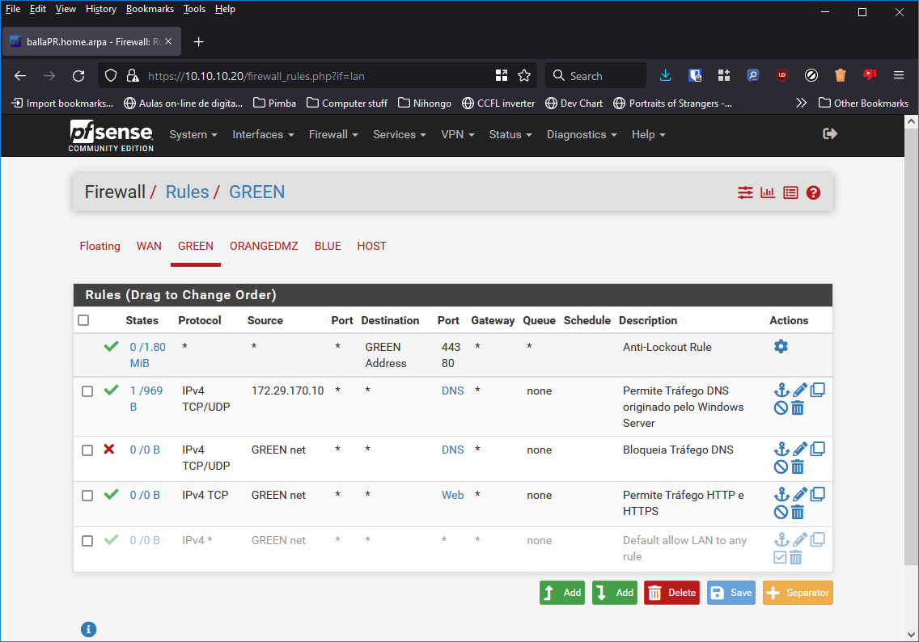Click copy icon for the HTTP e HTTPS rule
The image size is (919, 642).
click(x=818, y=493)
